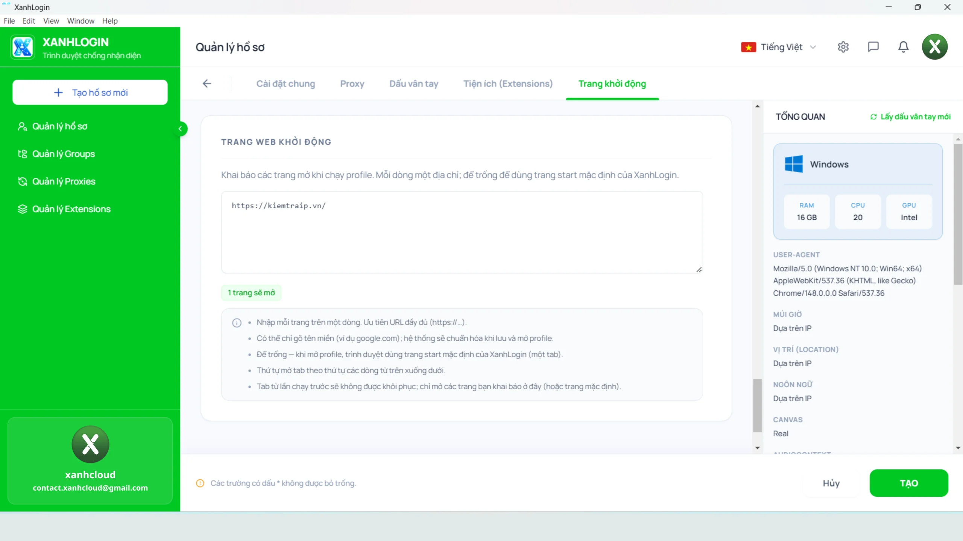Click the xanhcloud account name
The image size is (963, 541).
point(90,475)
